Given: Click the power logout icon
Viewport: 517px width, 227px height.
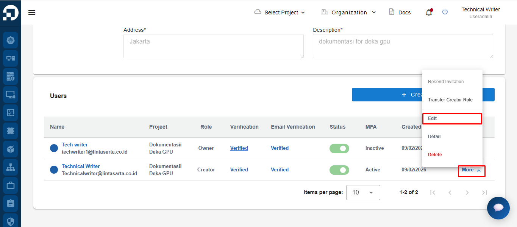Looking at the screenshot, I should click(445, 12).
